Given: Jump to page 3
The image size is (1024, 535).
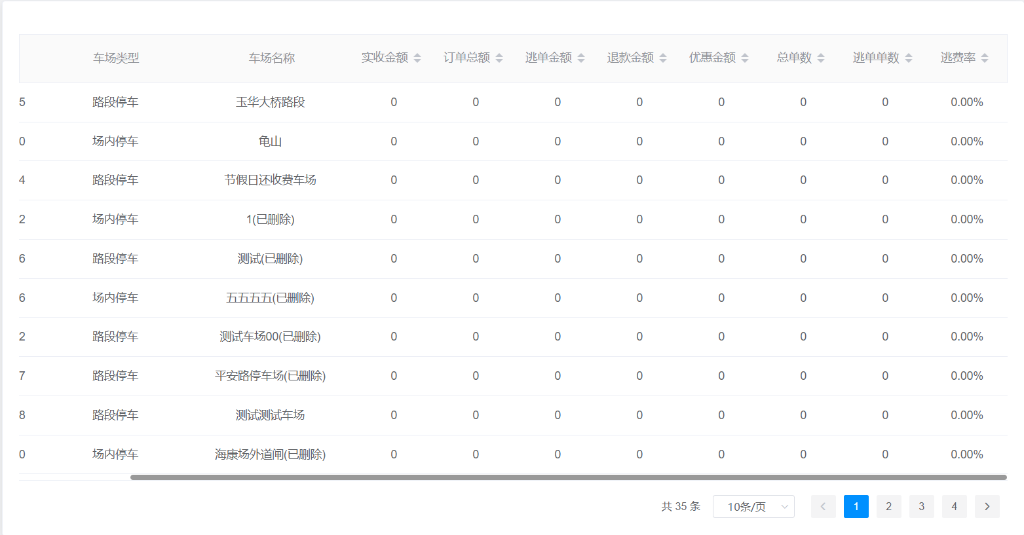Looking at the screenshot, I should 921,507.
